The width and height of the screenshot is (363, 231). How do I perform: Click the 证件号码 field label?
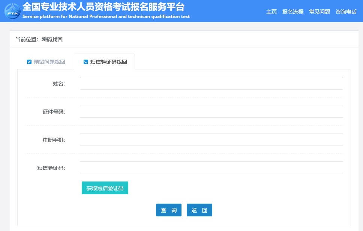(54, 112)
